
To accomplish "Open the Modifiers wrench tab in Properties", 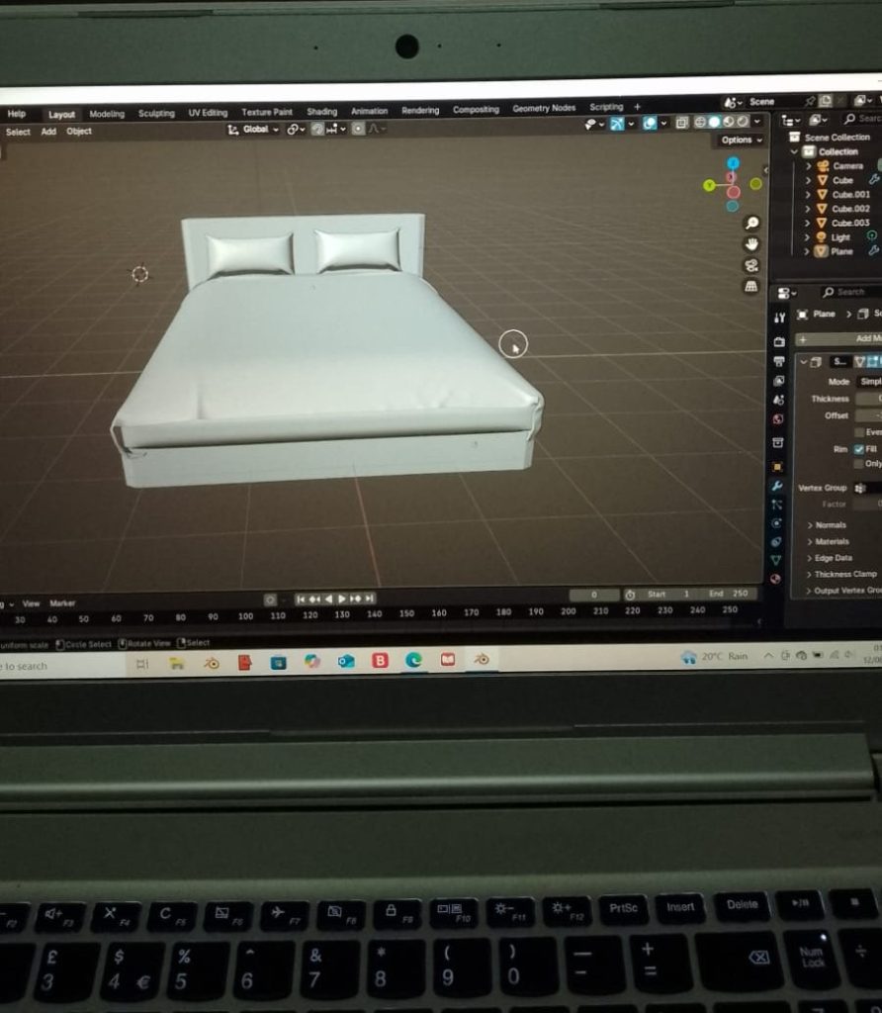I will (777, 487).
